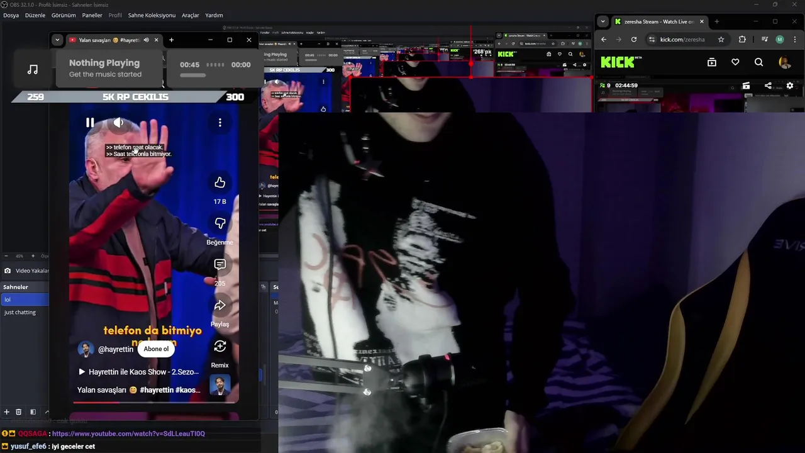
Task: Close the Yalan savaşları YouTube tab
Action: tap(157, 40)
